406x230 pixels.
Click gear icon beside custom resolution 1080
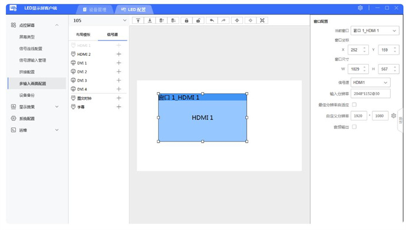tap(394, 116)
